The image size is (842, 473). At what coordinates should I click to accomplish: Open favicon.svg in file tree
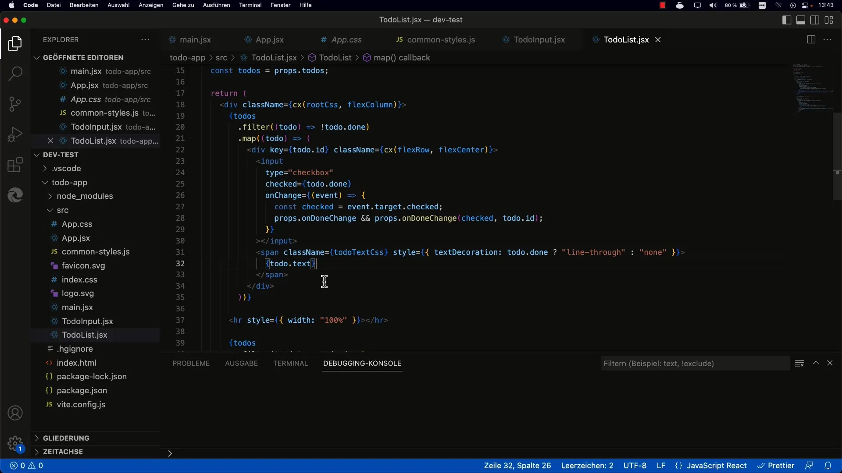coord(83,266)
